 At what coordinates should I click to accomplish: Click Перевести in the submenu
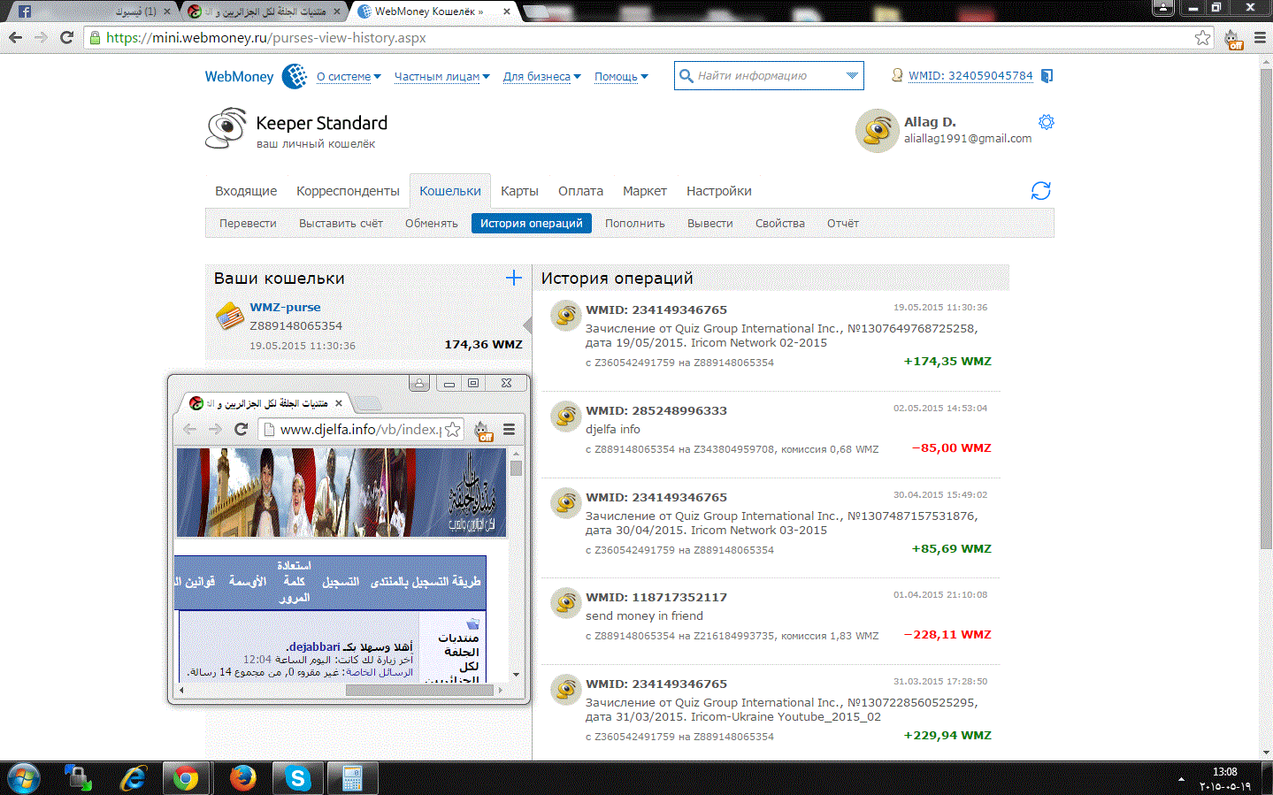tap(248, 224)
